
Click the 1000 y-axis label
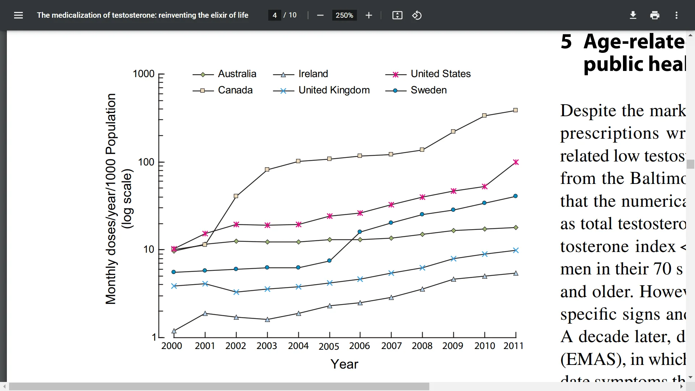(144, 74)
